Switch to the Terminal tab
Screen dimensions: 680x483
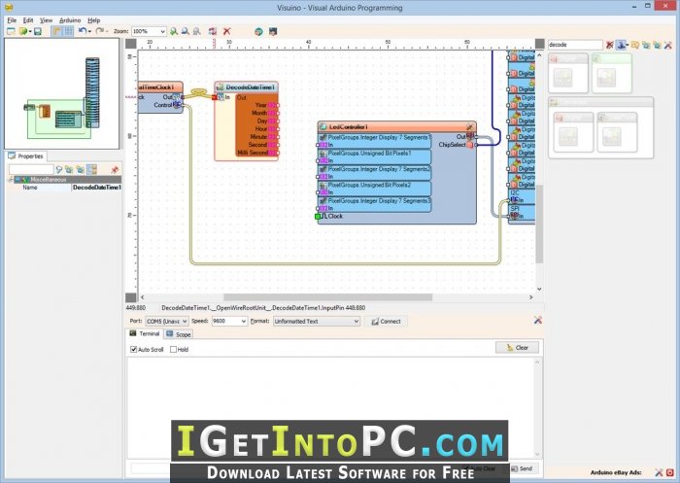(145, 333)
